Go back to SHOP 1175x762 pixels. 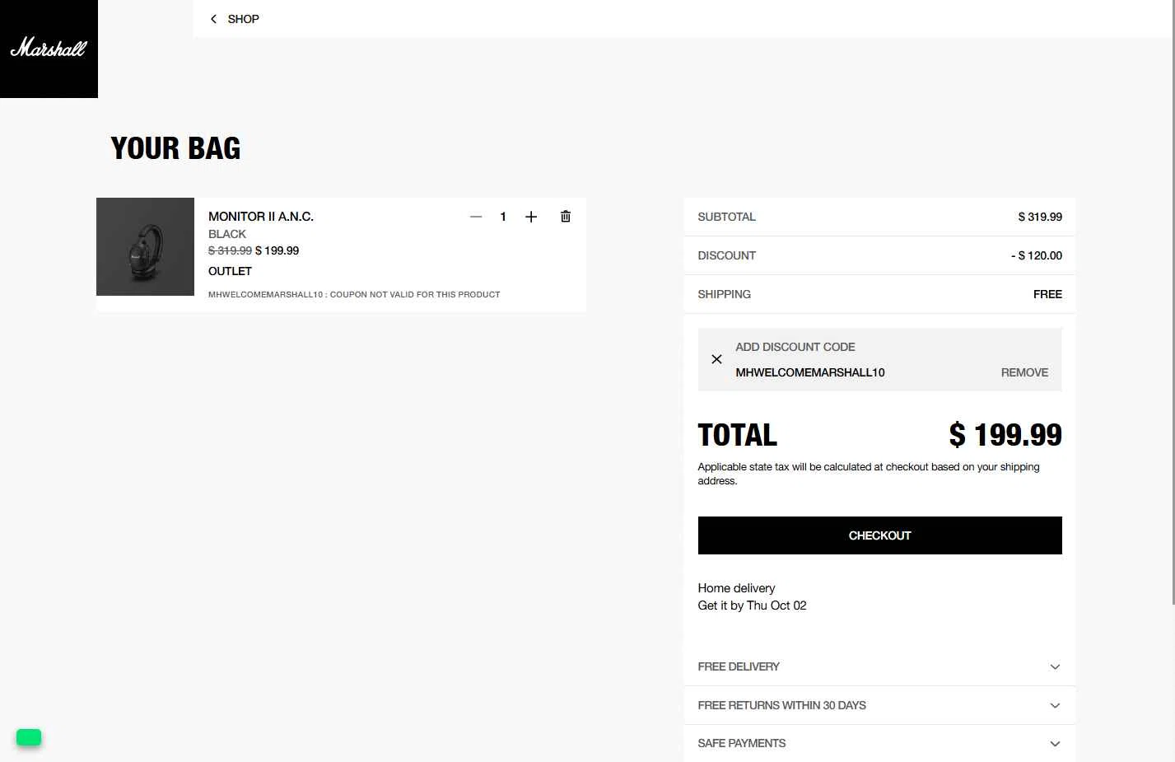pos(243,19)
